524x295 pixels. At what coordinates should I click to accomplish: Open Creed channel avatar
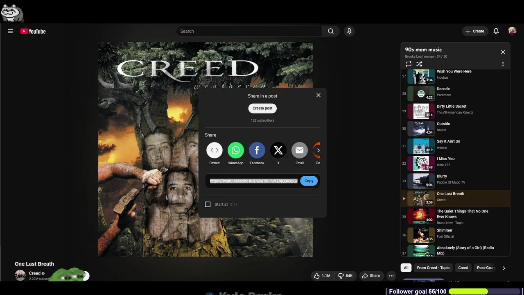coord(20,275)
